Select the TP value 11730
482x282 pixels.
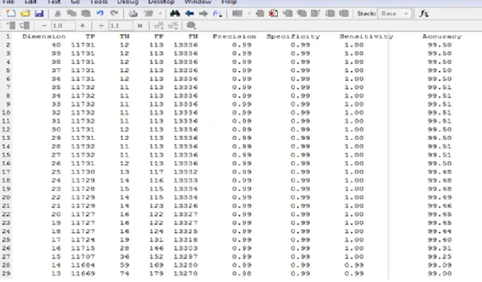tap(83, 172)
